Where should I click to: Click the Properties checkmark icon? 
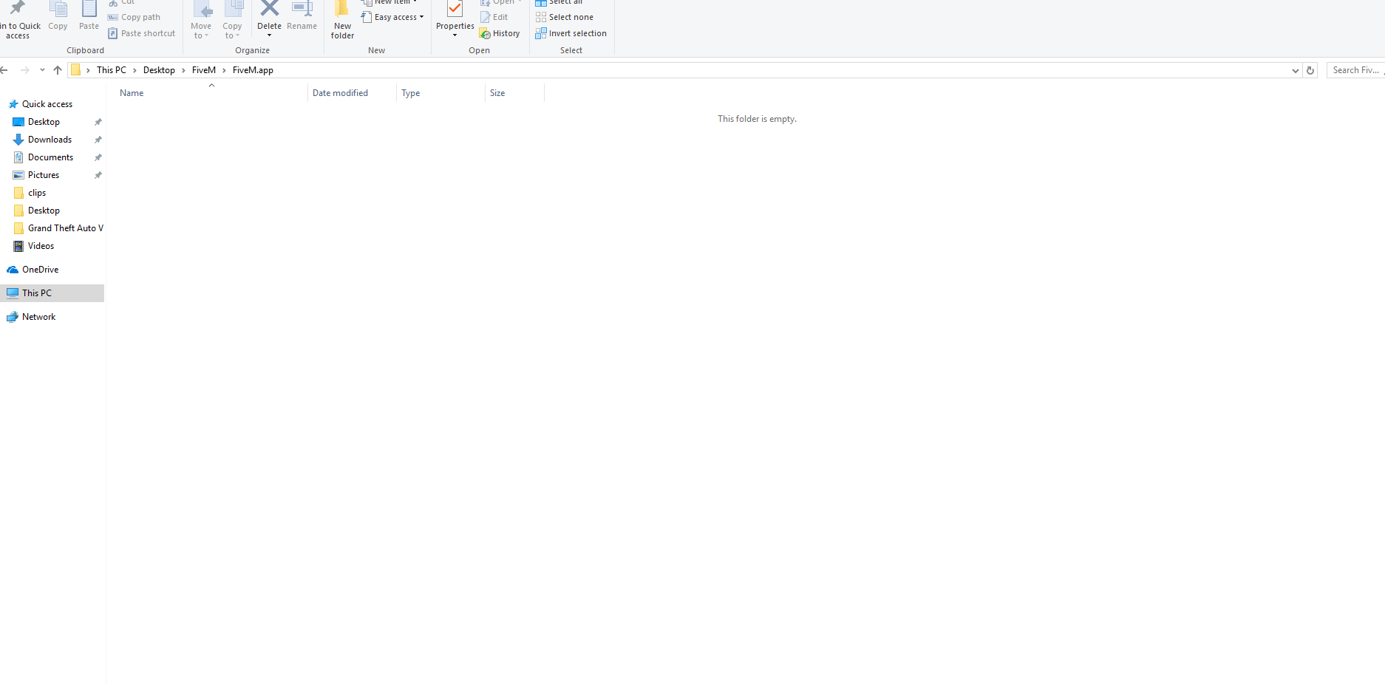pyautogui.click(x=455, y=9)
